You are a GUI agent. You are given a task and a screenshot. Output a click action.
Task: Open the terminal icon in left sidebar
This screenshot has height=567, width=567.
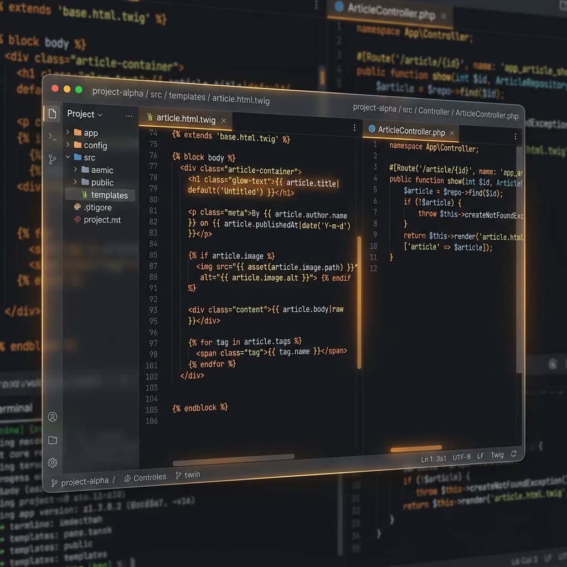[x=53, y=137]
